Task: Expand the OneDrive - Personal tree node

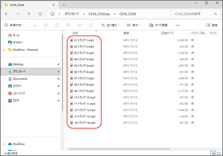Action: coord(4,50)
